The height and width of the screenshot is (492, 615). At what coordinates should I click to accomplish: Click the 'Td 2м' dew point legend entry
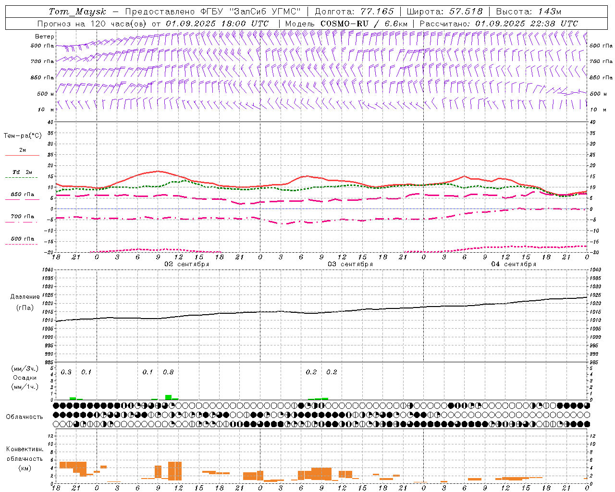[x=22, y=172]
